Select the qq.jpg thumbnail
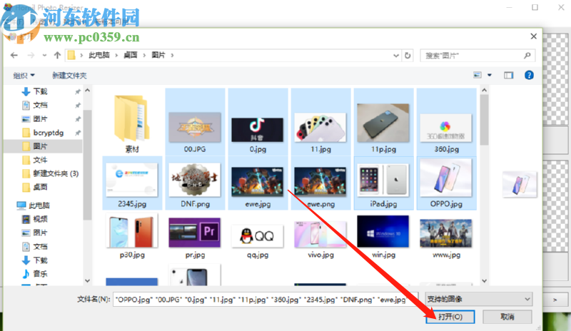Viewport: 571px width, 331px height. 258,236
